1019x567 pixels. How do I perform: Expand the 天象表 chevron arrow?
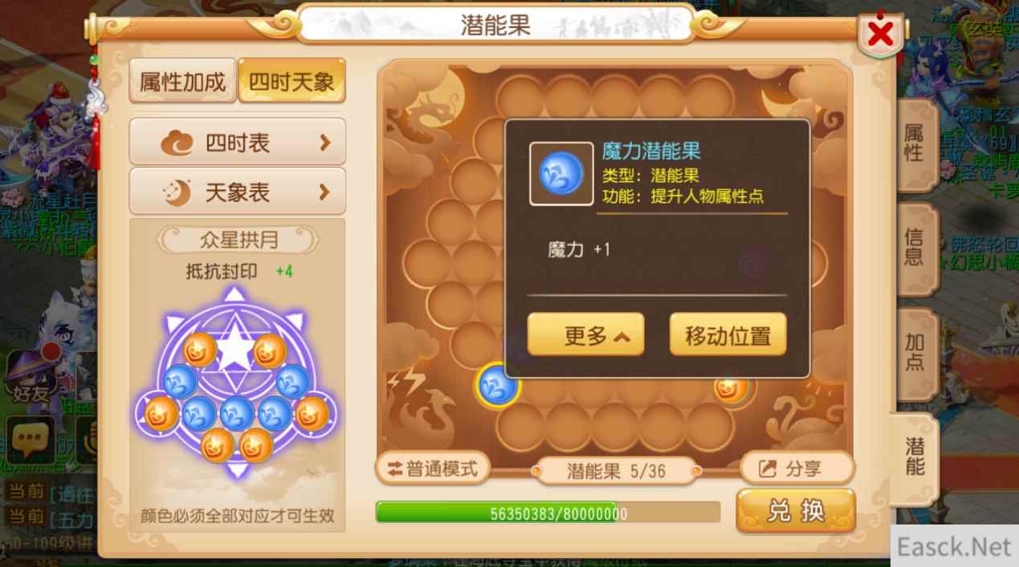pos(325,192)
